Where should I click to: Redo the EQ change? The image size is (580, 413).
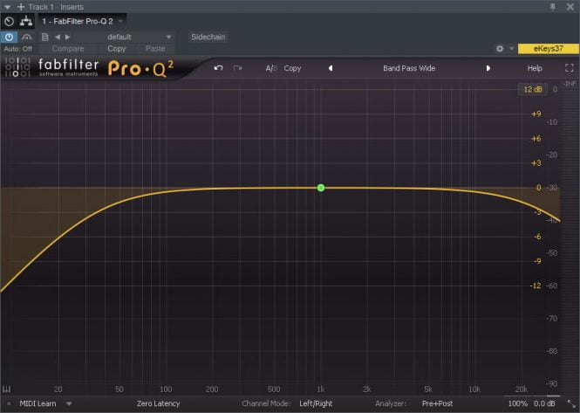click(x=237, y=68)
